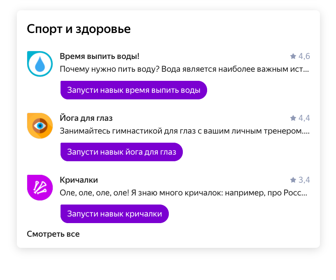Click star rating 4,4 for Йога для глаз
The width and height of the screenshot is (336, 280).
tap(300, 118)
